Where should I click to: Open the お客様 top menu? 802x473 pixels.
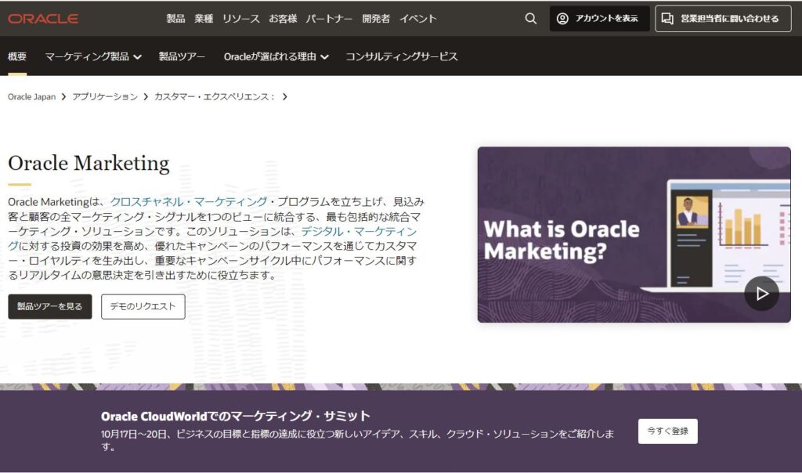283,19
